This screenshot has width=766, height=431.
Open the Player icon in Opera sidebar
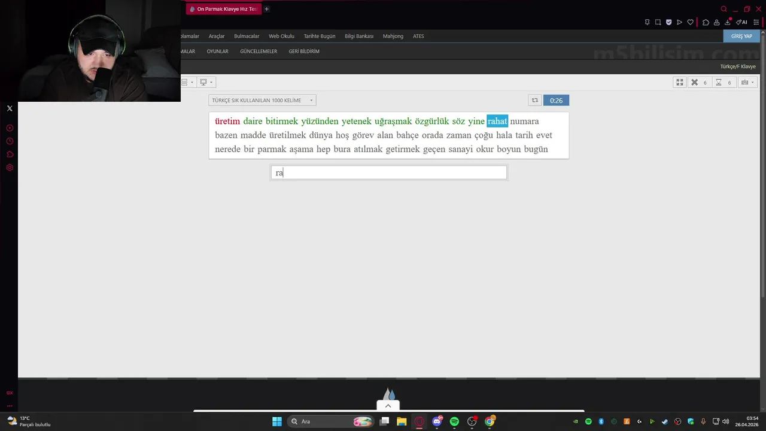point(10,128)
